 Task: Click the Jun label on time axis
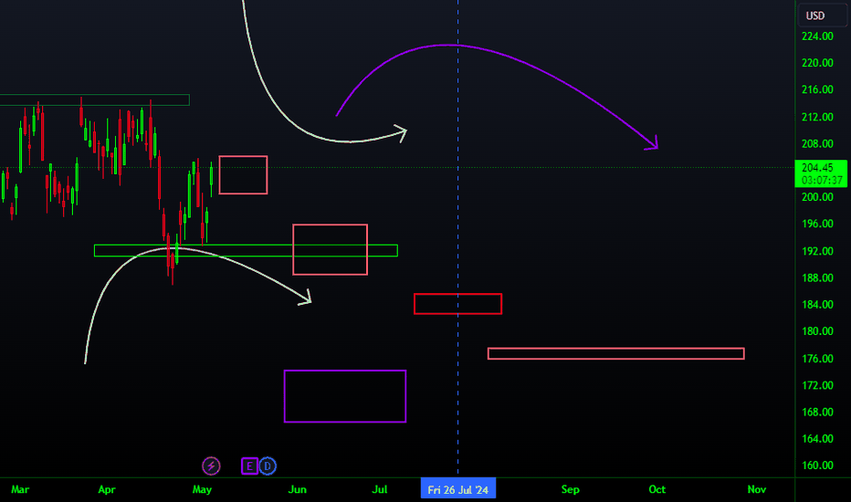tap(298, 489)
